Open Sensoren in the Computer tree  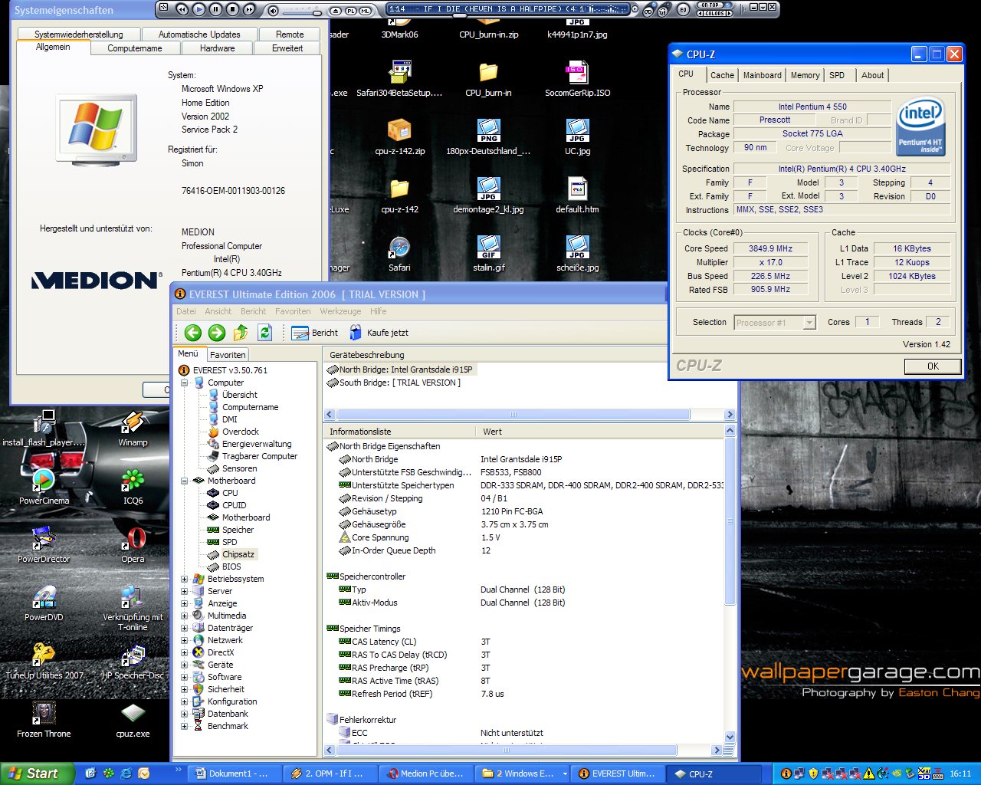click(x=232, y=468)
